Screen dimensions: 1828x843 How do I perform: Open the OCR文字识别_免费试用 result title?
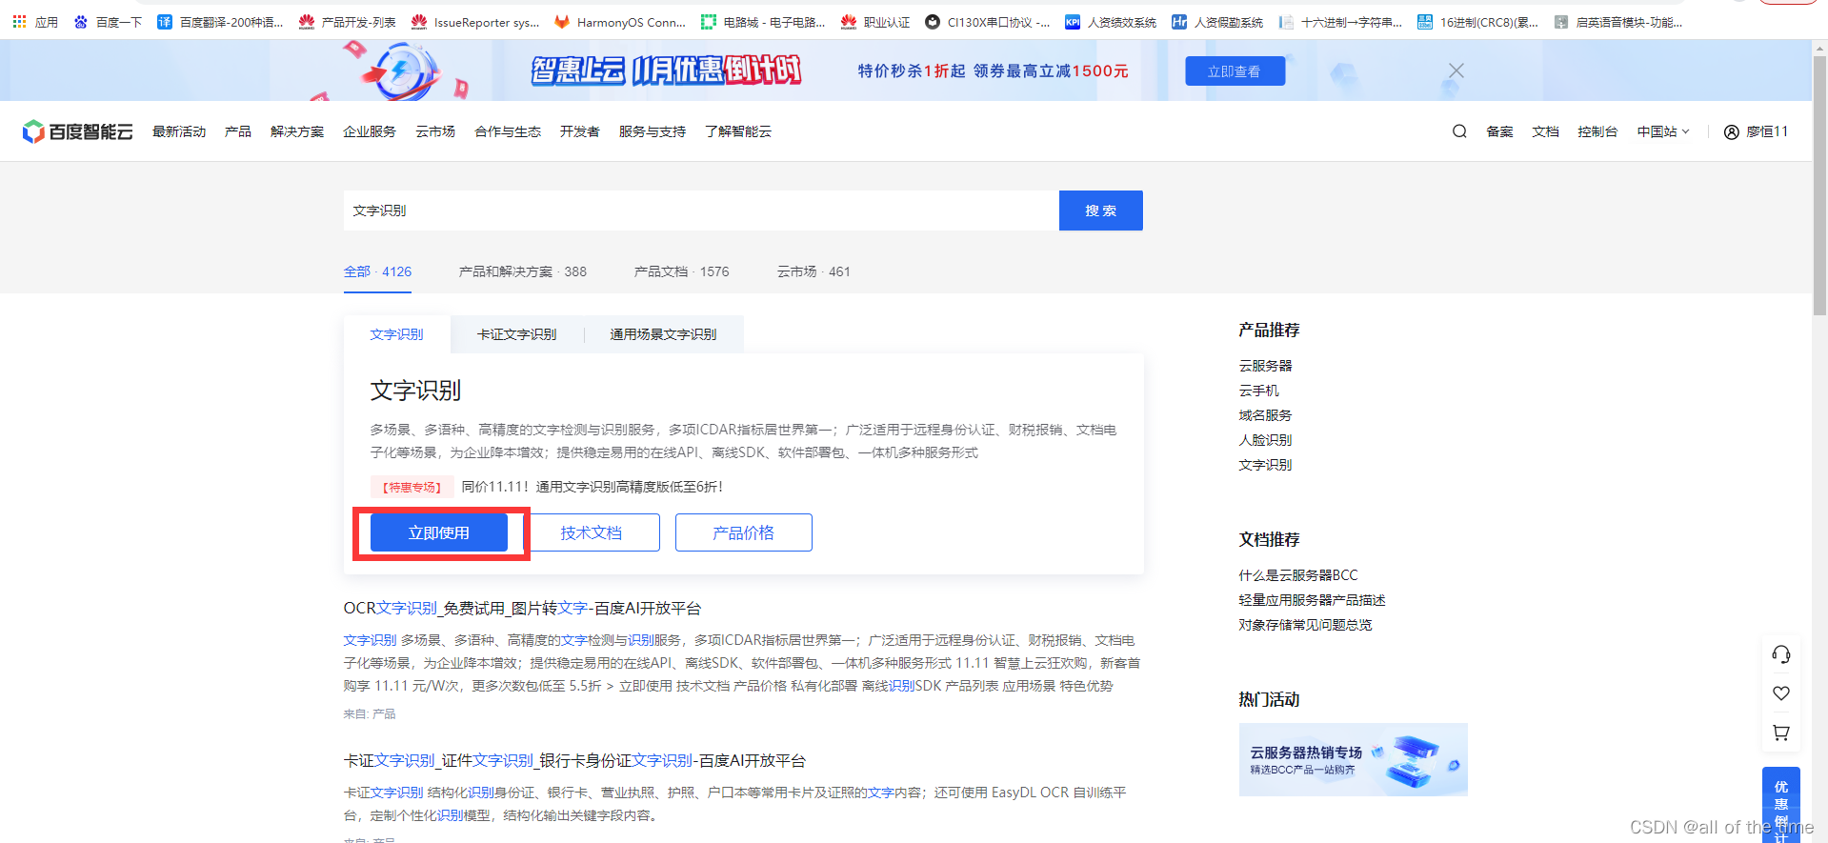click(522, 608)
